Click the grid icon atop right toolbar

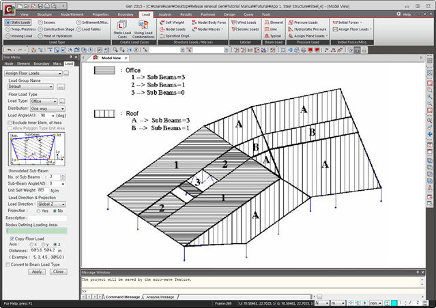click(x=430, y=60)
